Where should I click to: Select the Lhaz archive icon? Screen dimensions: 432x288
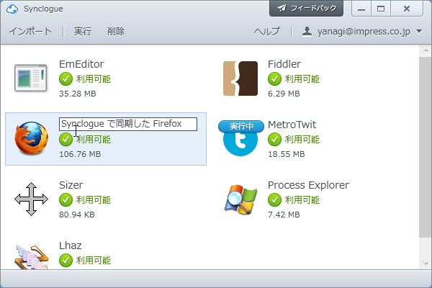coord(31,256)
